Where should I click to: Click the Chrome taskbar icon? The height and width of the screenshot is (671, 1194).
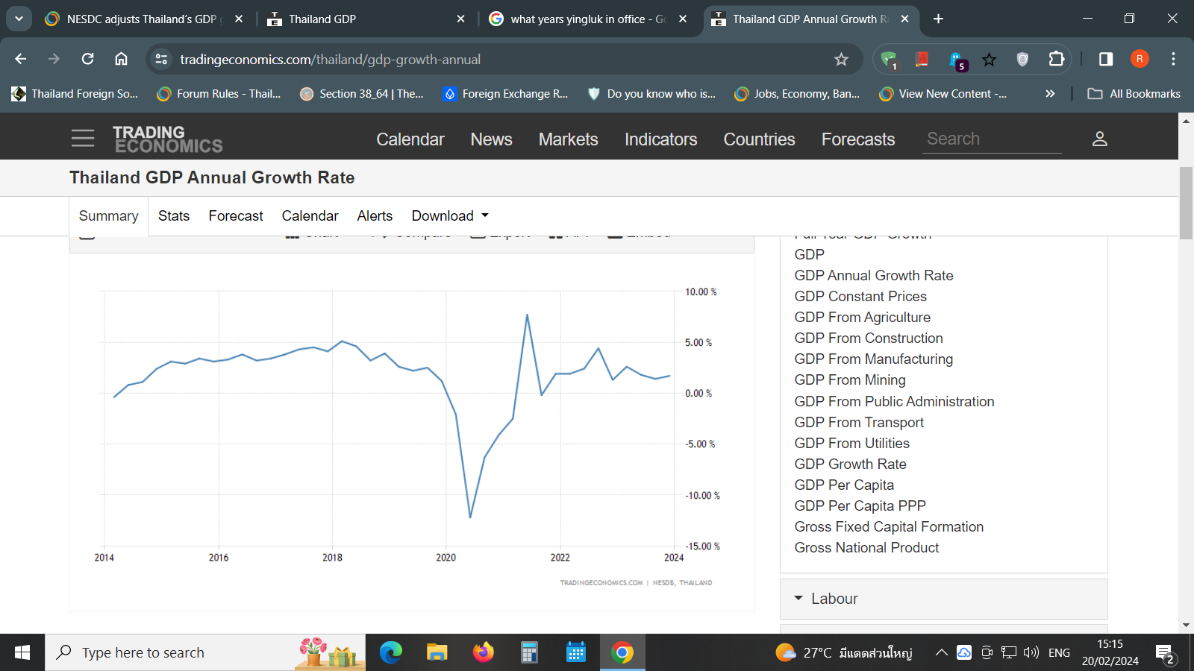(x=622, y=653)
